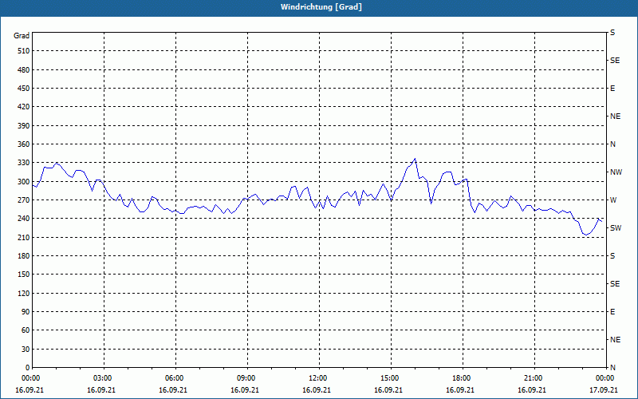Click the NW compass label
The width and height of the screenshot is (638, 399).
pos(616,172)
